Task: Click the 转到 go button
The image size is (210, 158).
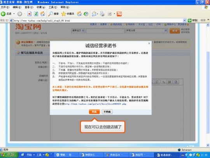Action: [192, 20]
